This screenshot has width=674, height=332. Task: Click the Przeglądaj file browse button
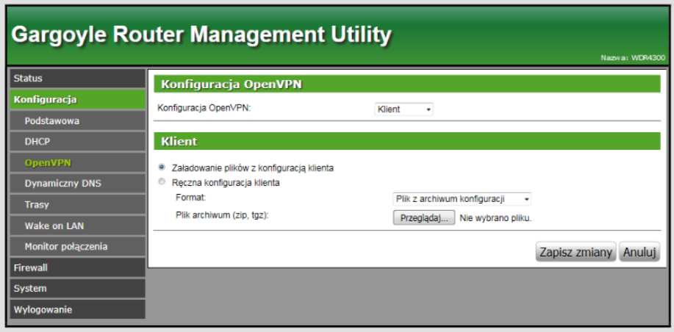423,218
